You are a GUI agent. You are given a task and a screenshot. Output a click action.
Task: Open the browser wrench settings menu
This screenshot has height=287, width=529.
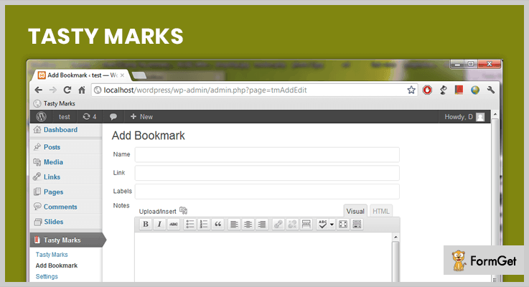(491, 90)
